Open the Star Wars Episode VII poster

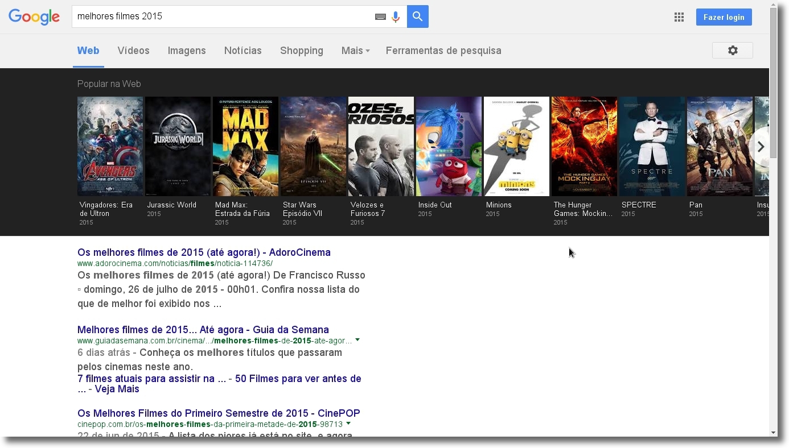[313, 146]
